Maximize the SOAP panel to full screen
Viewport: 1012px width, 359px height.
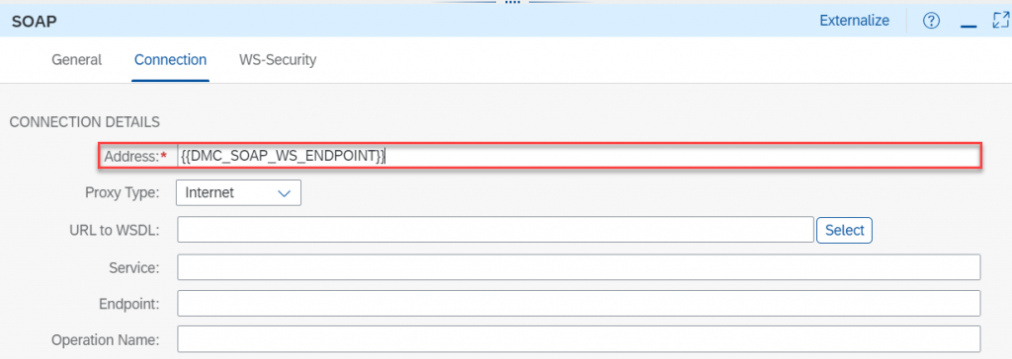pos(1000,21)
